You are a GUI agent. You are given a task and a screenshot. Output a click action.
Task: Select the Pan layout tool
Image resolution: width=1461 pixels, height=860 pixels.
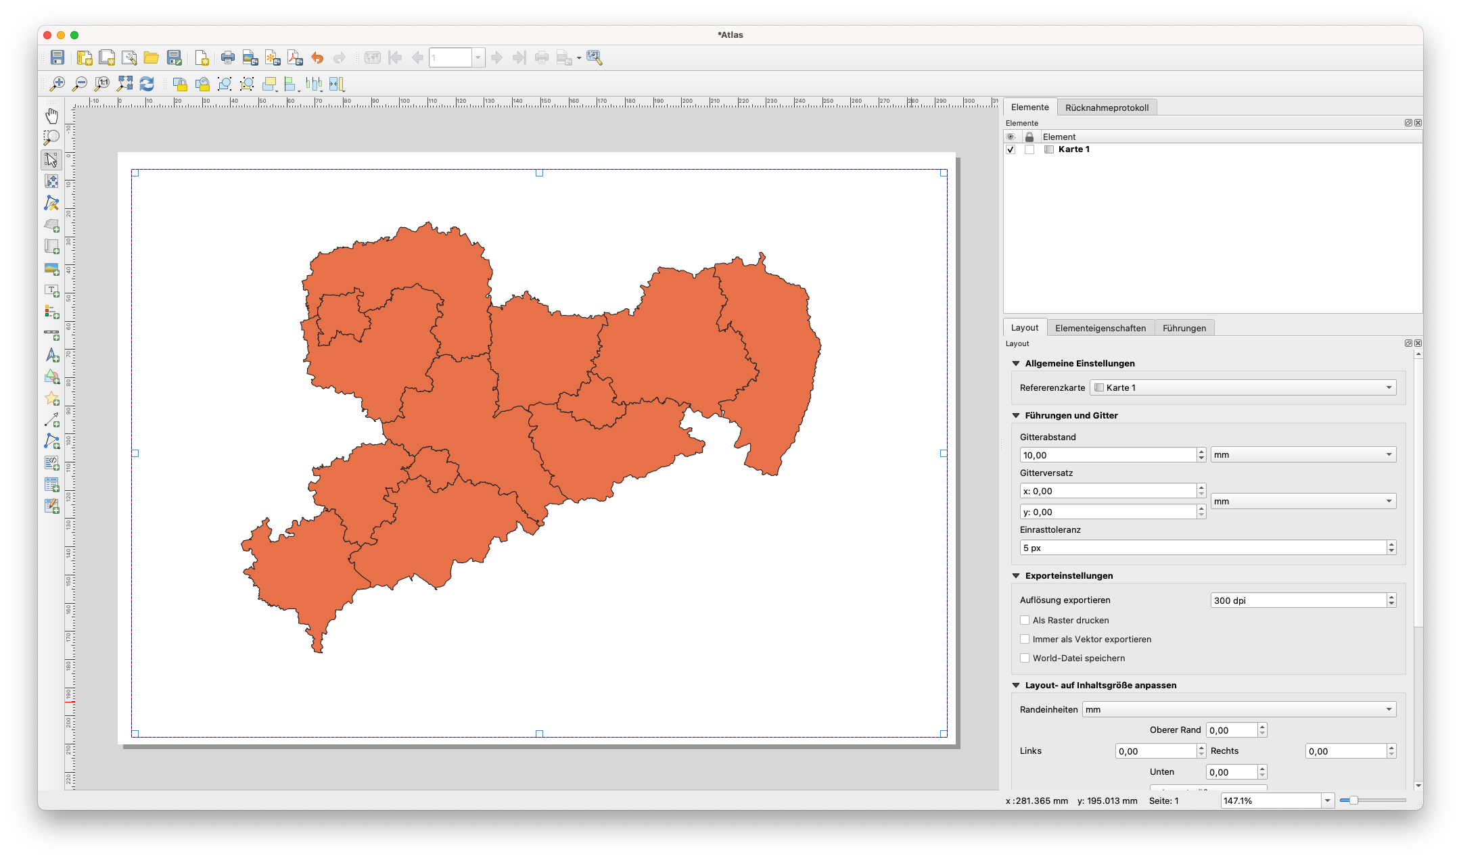click(x=51, y=115)
